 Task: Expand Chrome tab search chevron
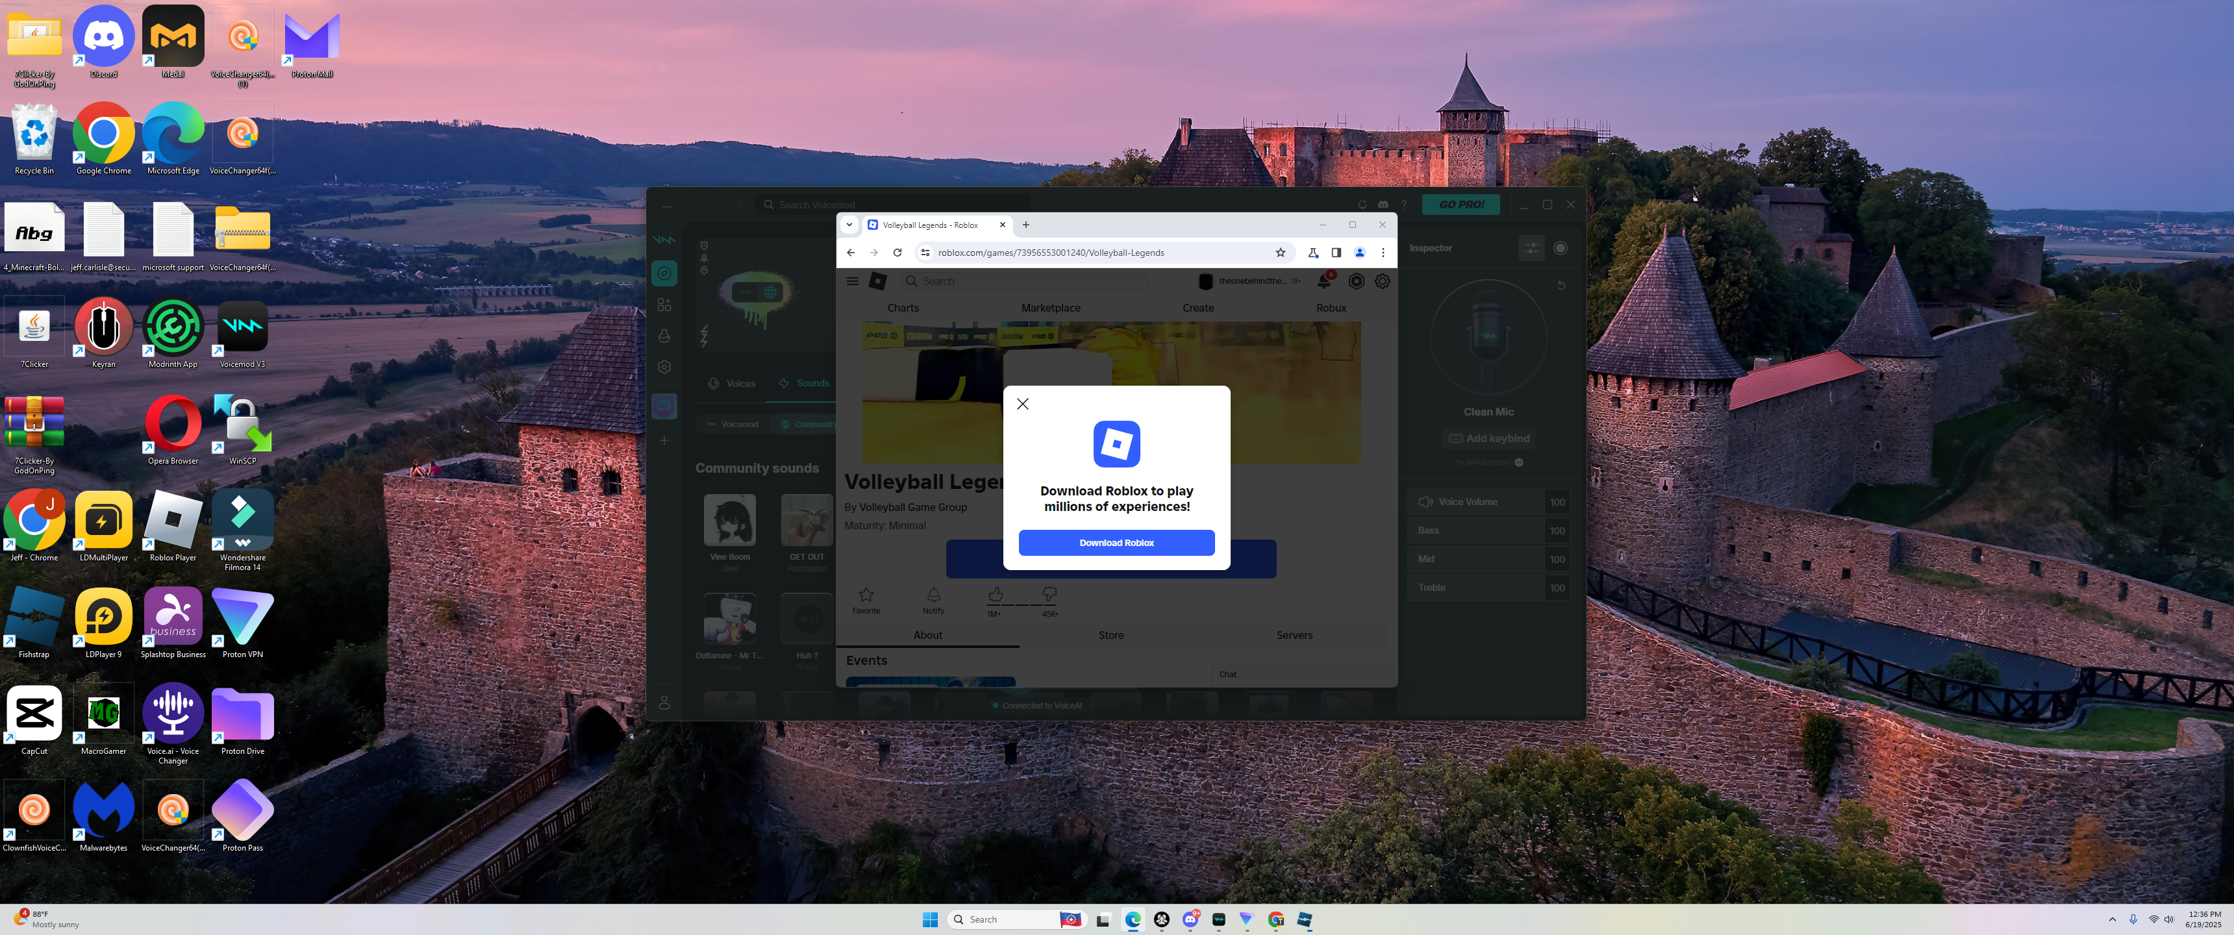(849, 225)
